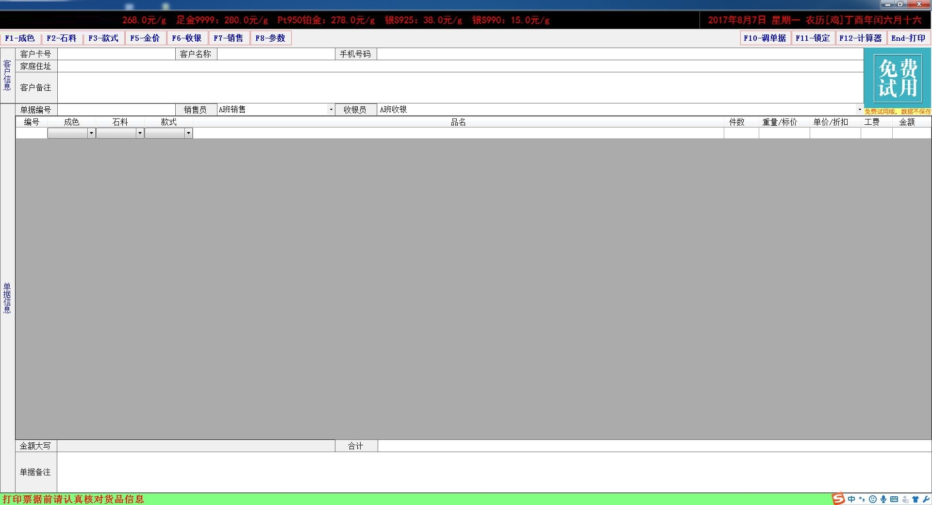Click the 客户卡号 input field
The image size is (932, 505).
pyautogui.click(x=116, y=54)
